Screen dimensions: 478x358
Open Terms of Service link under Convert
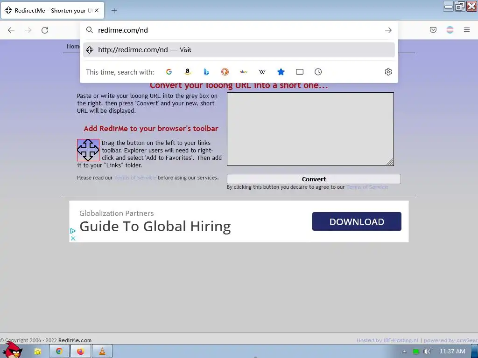coord(367,187)
